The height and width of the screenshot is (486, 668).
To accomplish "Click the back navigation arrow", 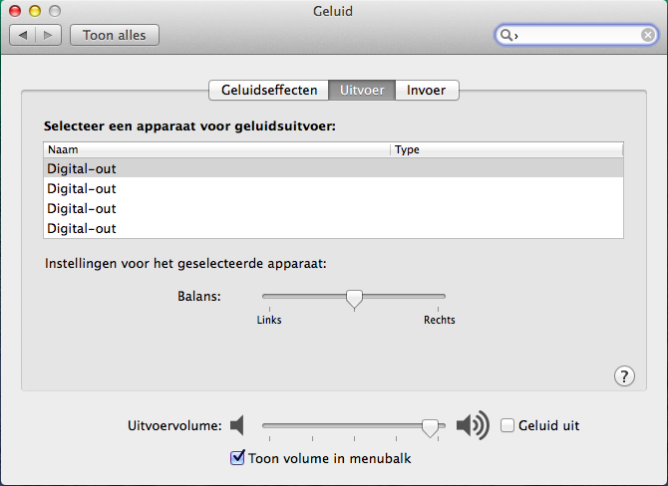I will point(23,35).
